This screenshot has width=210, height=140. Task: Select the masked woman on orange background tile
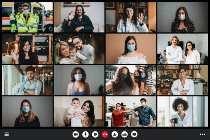pyautogui.click(x=131, y=49)
